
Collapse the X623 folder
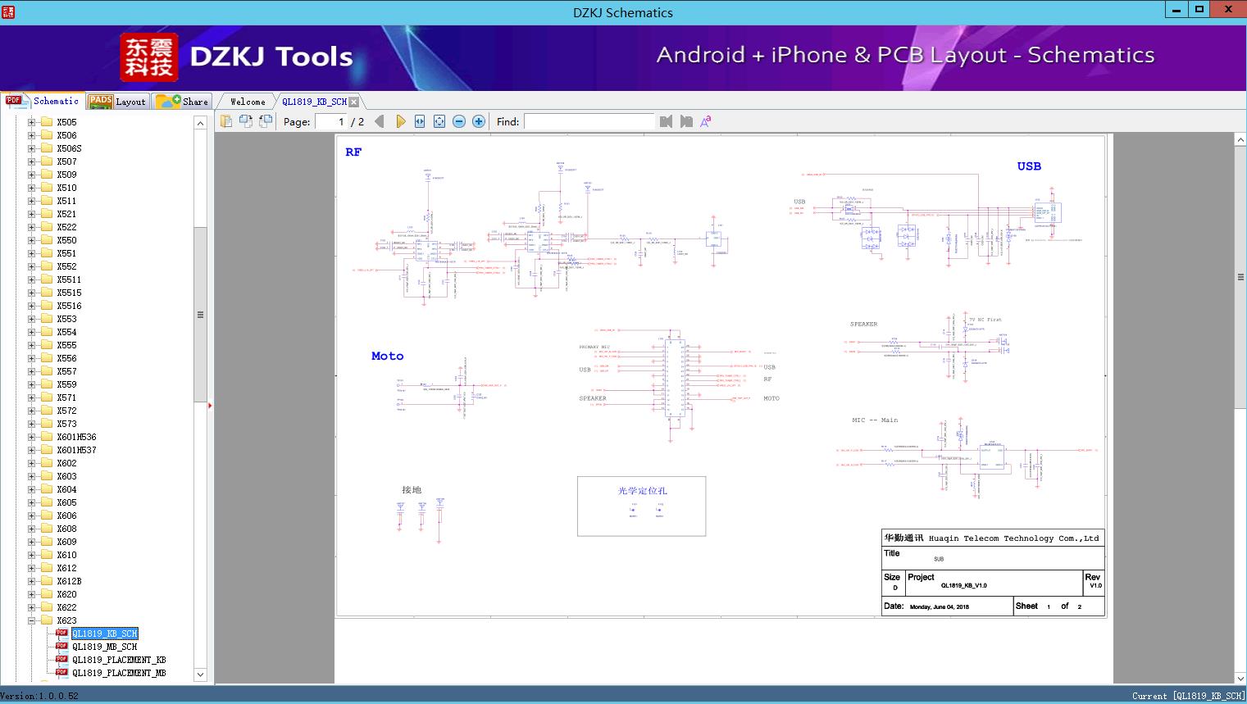[32, 620]
